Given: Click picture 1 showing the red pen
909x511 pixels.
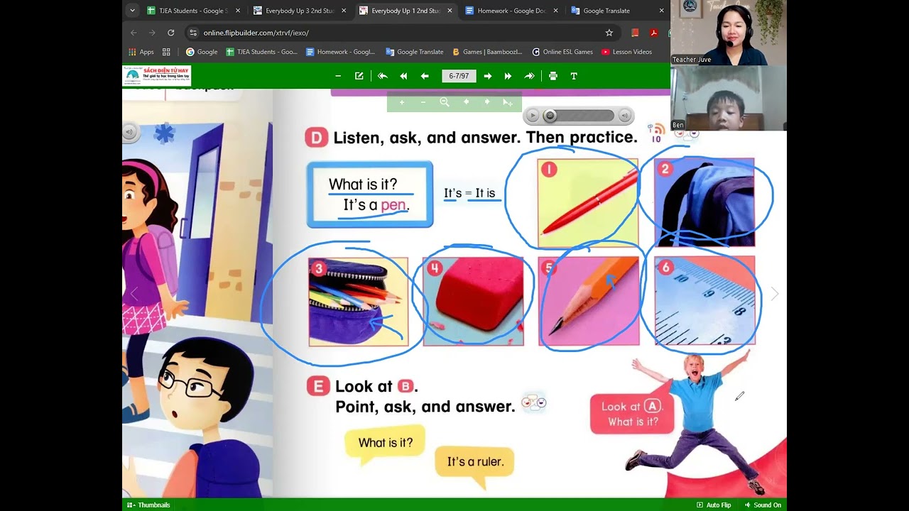Looking at the screenshot, I should point(588,202).
